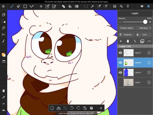Choose the Bucket fill tool
This screenshot has width=153, height=115.
coord(70,6)
